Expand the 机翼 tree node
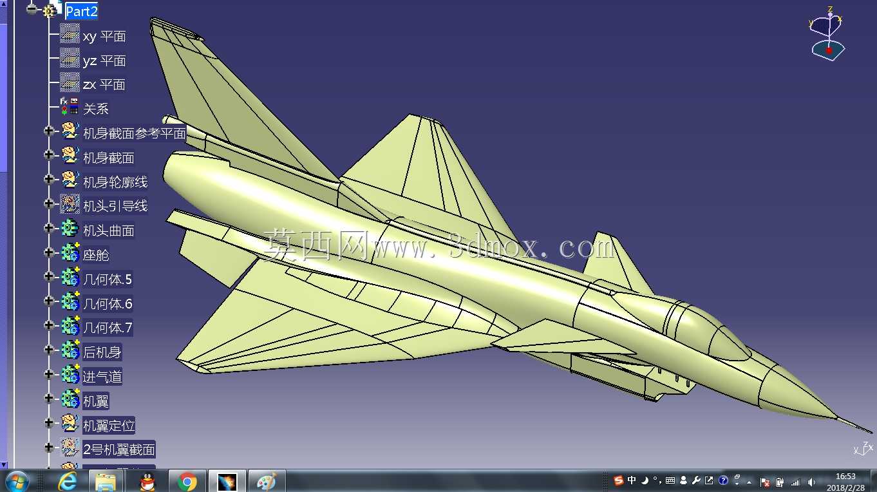Viewport: 877px width, 492px height. (49, 398)
